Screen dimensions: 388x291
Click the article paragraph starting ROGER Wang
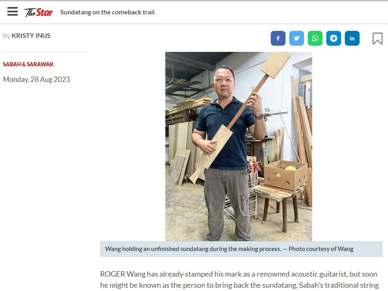pyautogui.click(x=239, y=279)
